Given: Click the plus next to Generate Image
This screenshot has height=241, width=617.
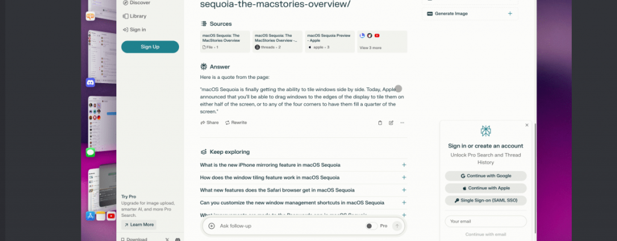Looking at the screenshot, I should click(x=510, y=13).
